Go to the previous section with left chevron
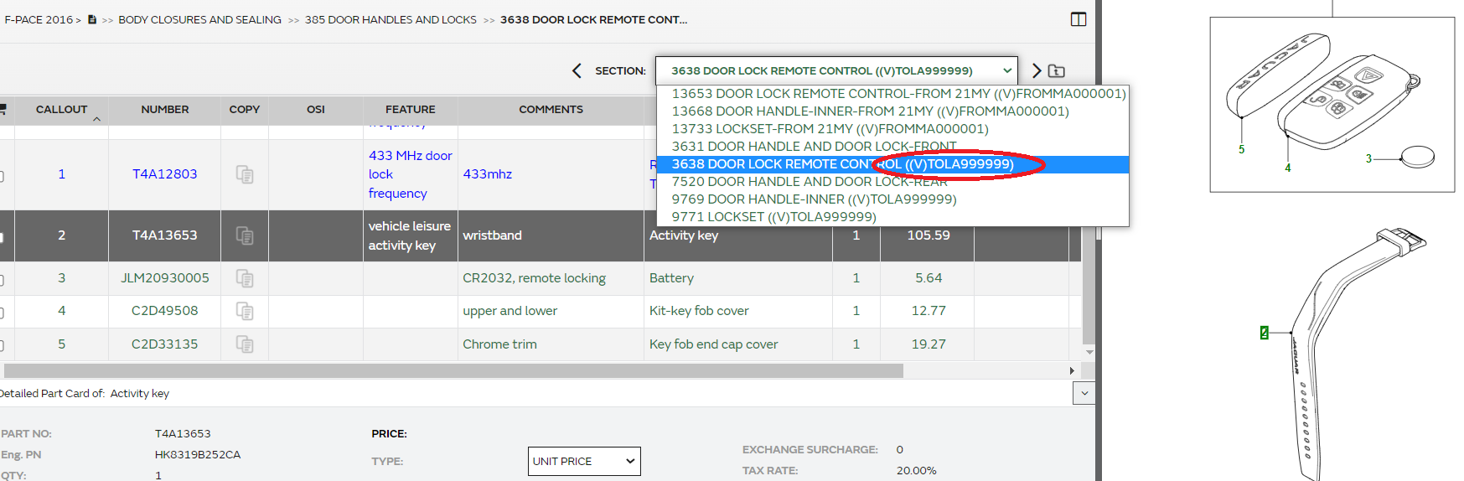The width and height of the screenshot is (1464, 481). [x=577, y=71]
